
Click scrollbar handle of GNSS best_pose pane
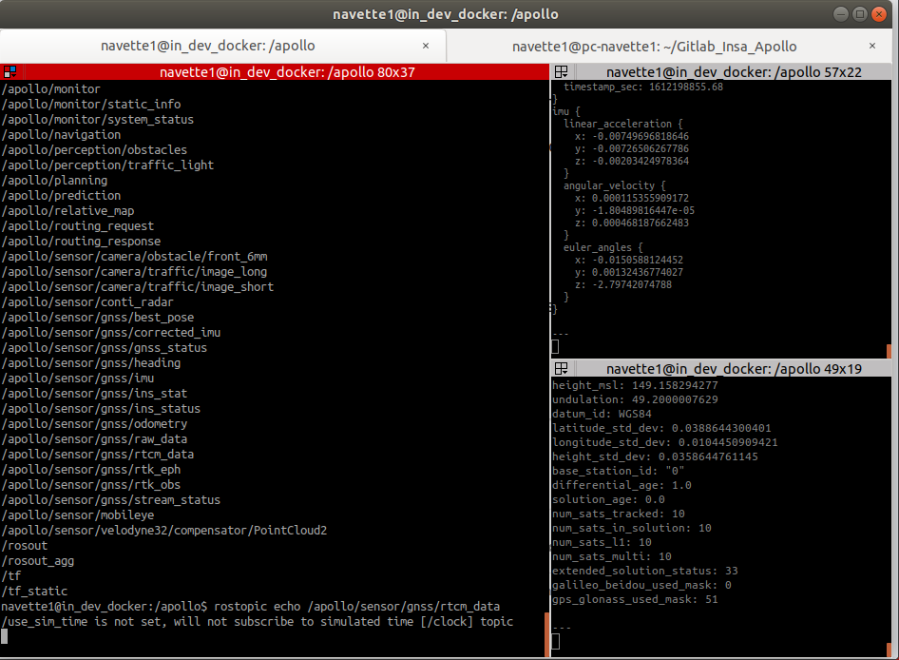point(889,650)
